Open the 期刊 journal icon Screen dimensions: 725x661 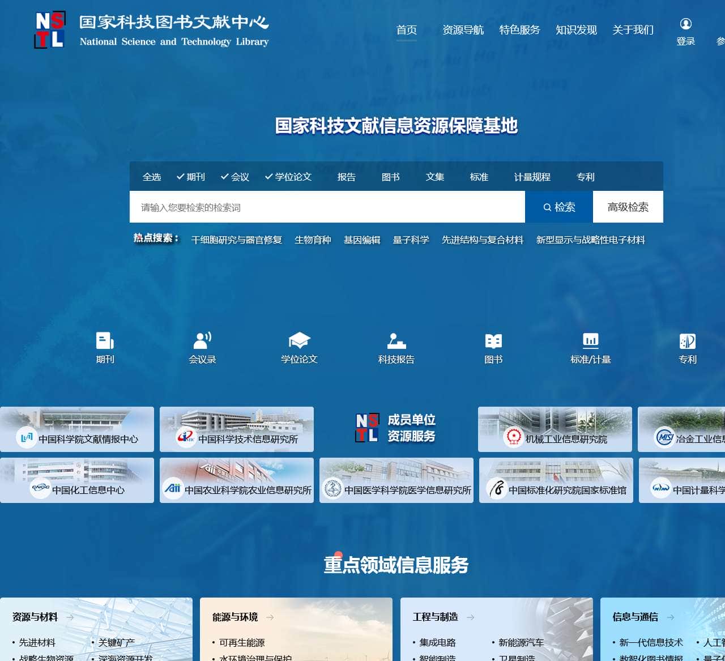tap(105, 340)
